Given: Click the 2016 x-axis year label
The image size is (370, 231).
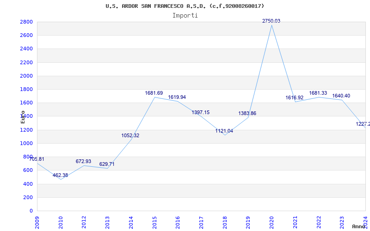Looking at the screenshot, I should [x=178, y=222].
